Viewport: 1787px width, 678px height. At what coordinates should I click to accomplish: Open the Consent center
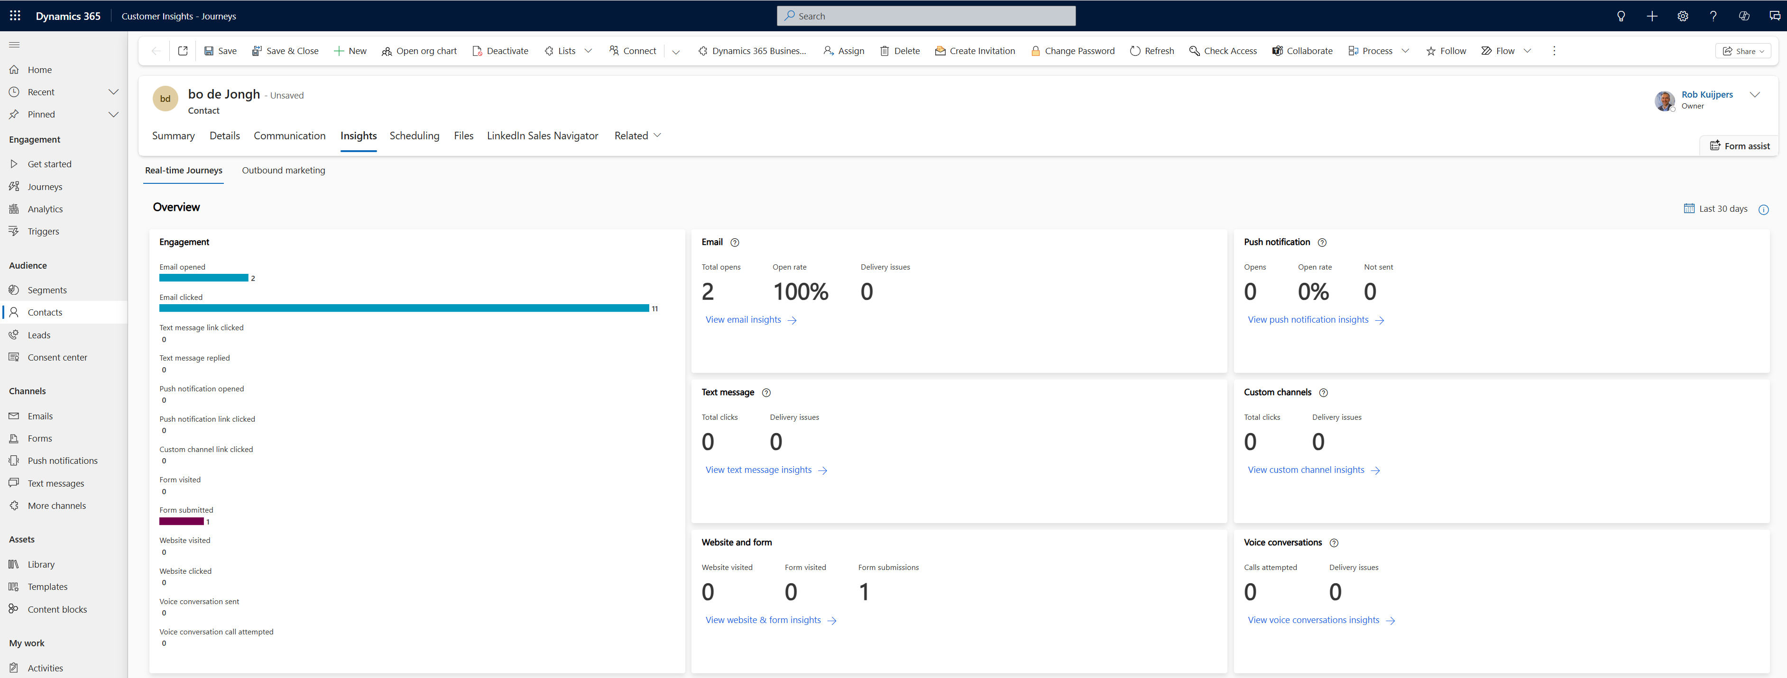(56, 356)
